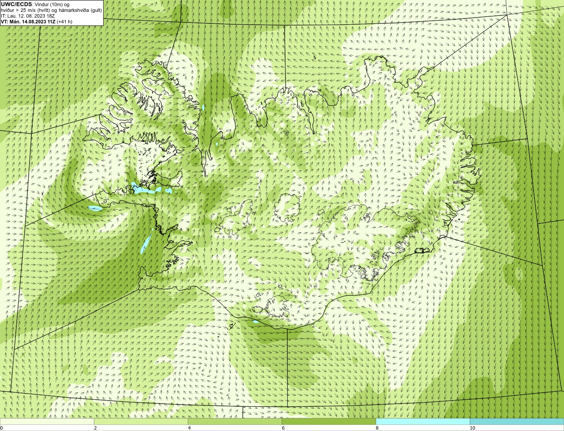Click the dark green 6–8 legend swatch
The width and height of the screenshot is (564, 431).
[329, 422]
